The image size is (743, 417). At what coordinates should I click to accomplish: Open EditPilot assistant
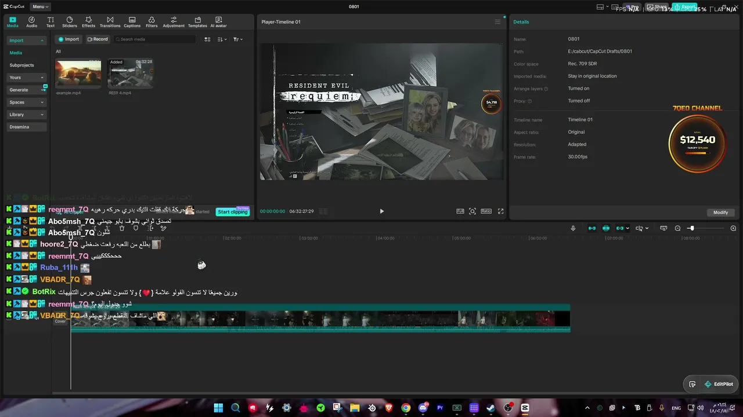click(719, 384)
